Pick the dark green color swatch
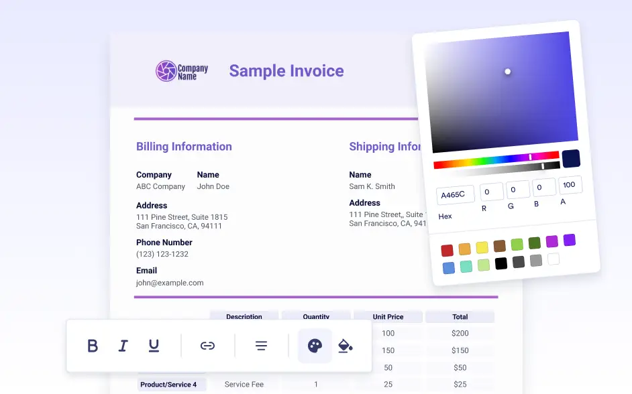 pyautogui.click(x=535, y=243)
